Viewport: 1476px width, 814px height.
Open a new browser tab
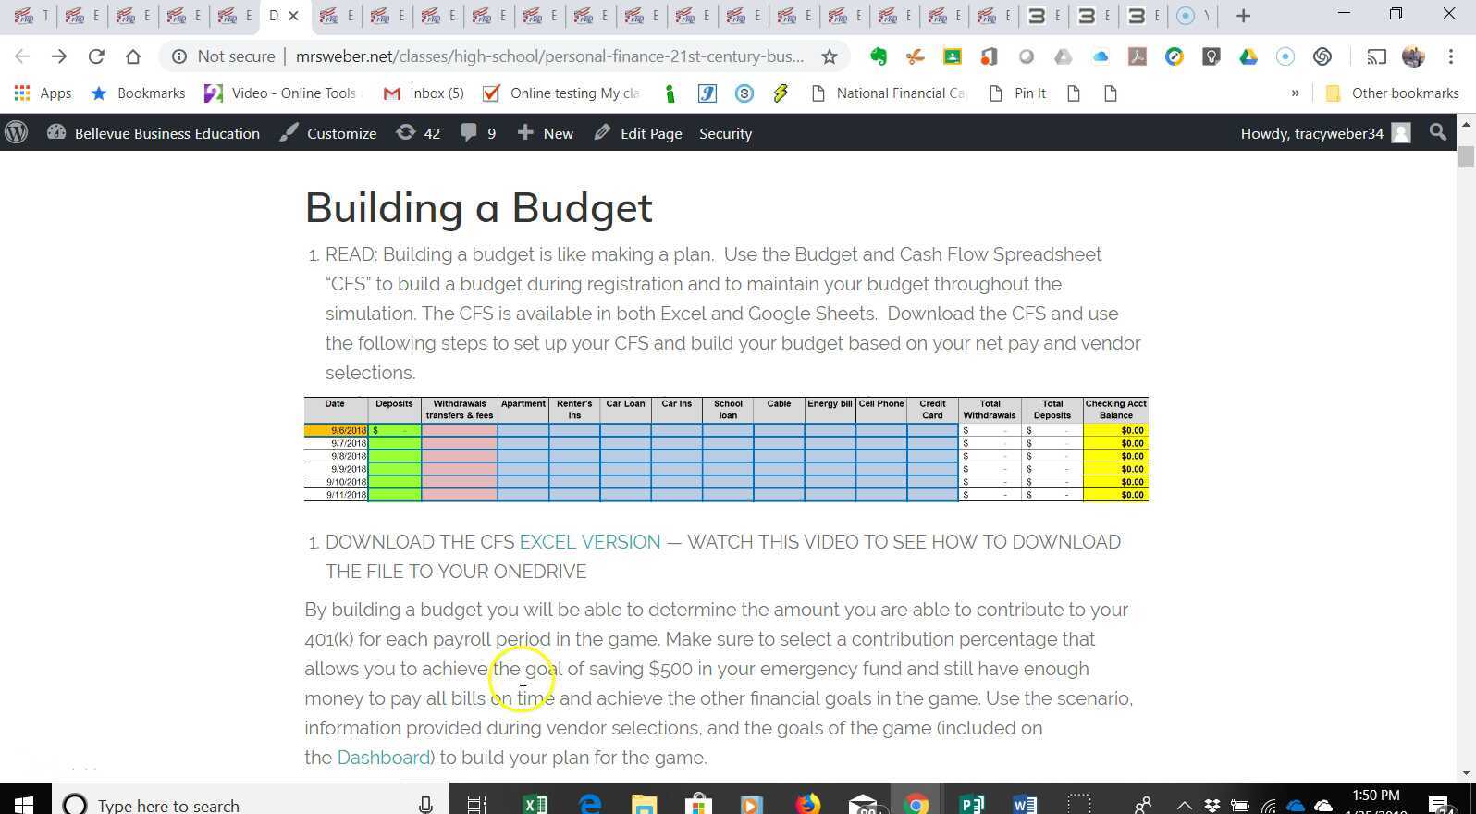coord(1243,16)
